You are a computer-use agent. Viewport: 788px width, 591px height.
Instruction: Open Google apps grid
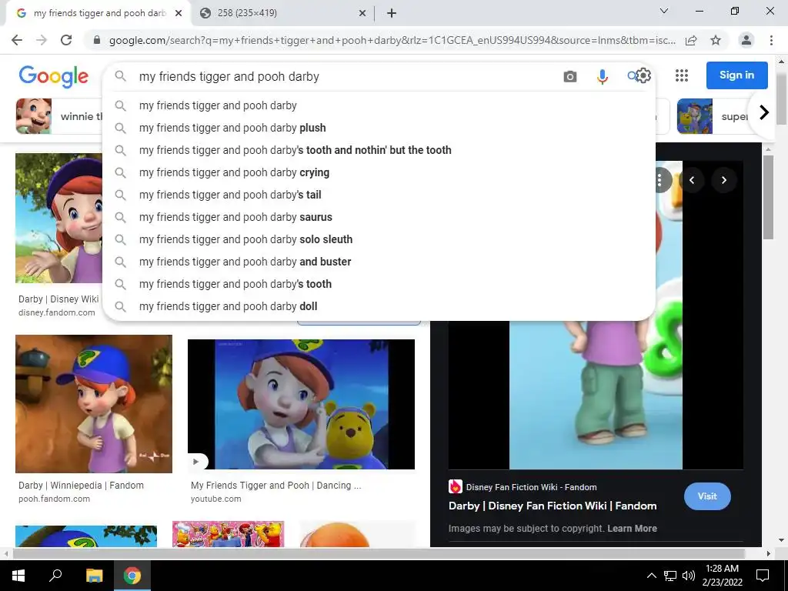pyautogui.click(x=682, y=75)
